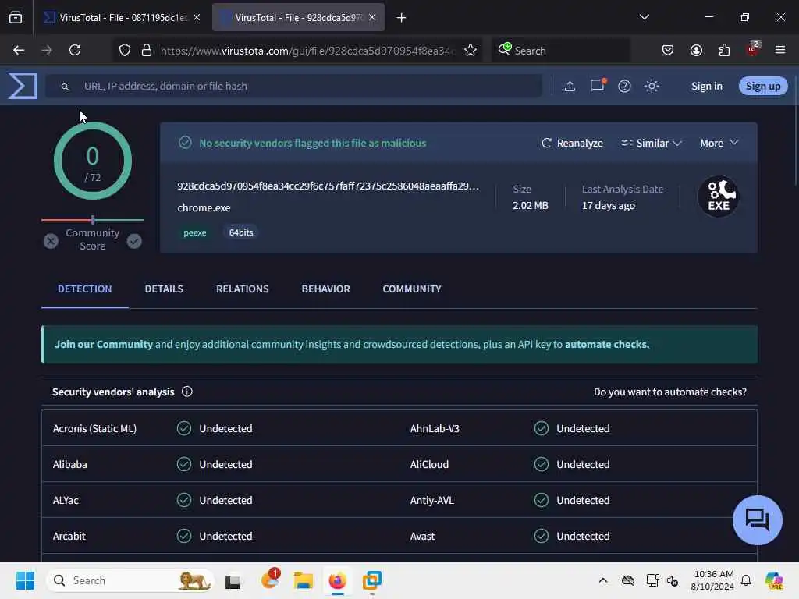The image size is (799, 599).
Task: Click the chrome.exe file name
Action: (x=204, y=207)
